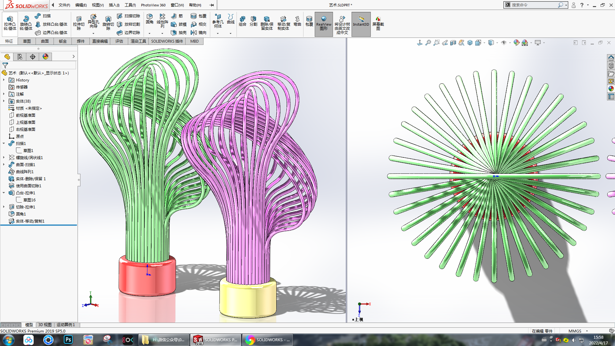This screenshot has height=346, width=615.
Task: Select 上视基准面 plane in the tree
Action: click(x=26, y=122)
